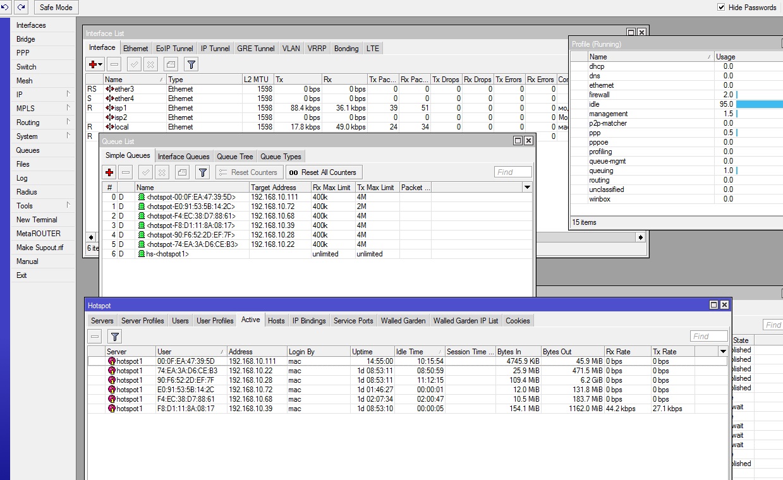Viewport: 783px width, 480px height.
Task: Switch to EoIP Tunnel tab
Action: pyautogui.click(x=174, y=49)
